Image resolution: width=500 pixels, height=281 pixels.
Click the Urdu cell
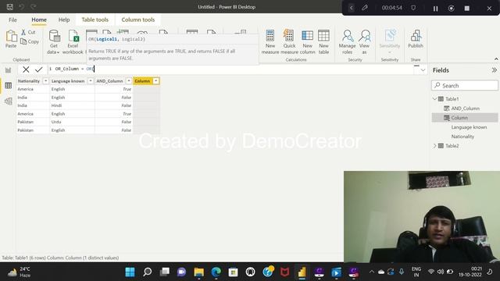[x=73, y=122]
